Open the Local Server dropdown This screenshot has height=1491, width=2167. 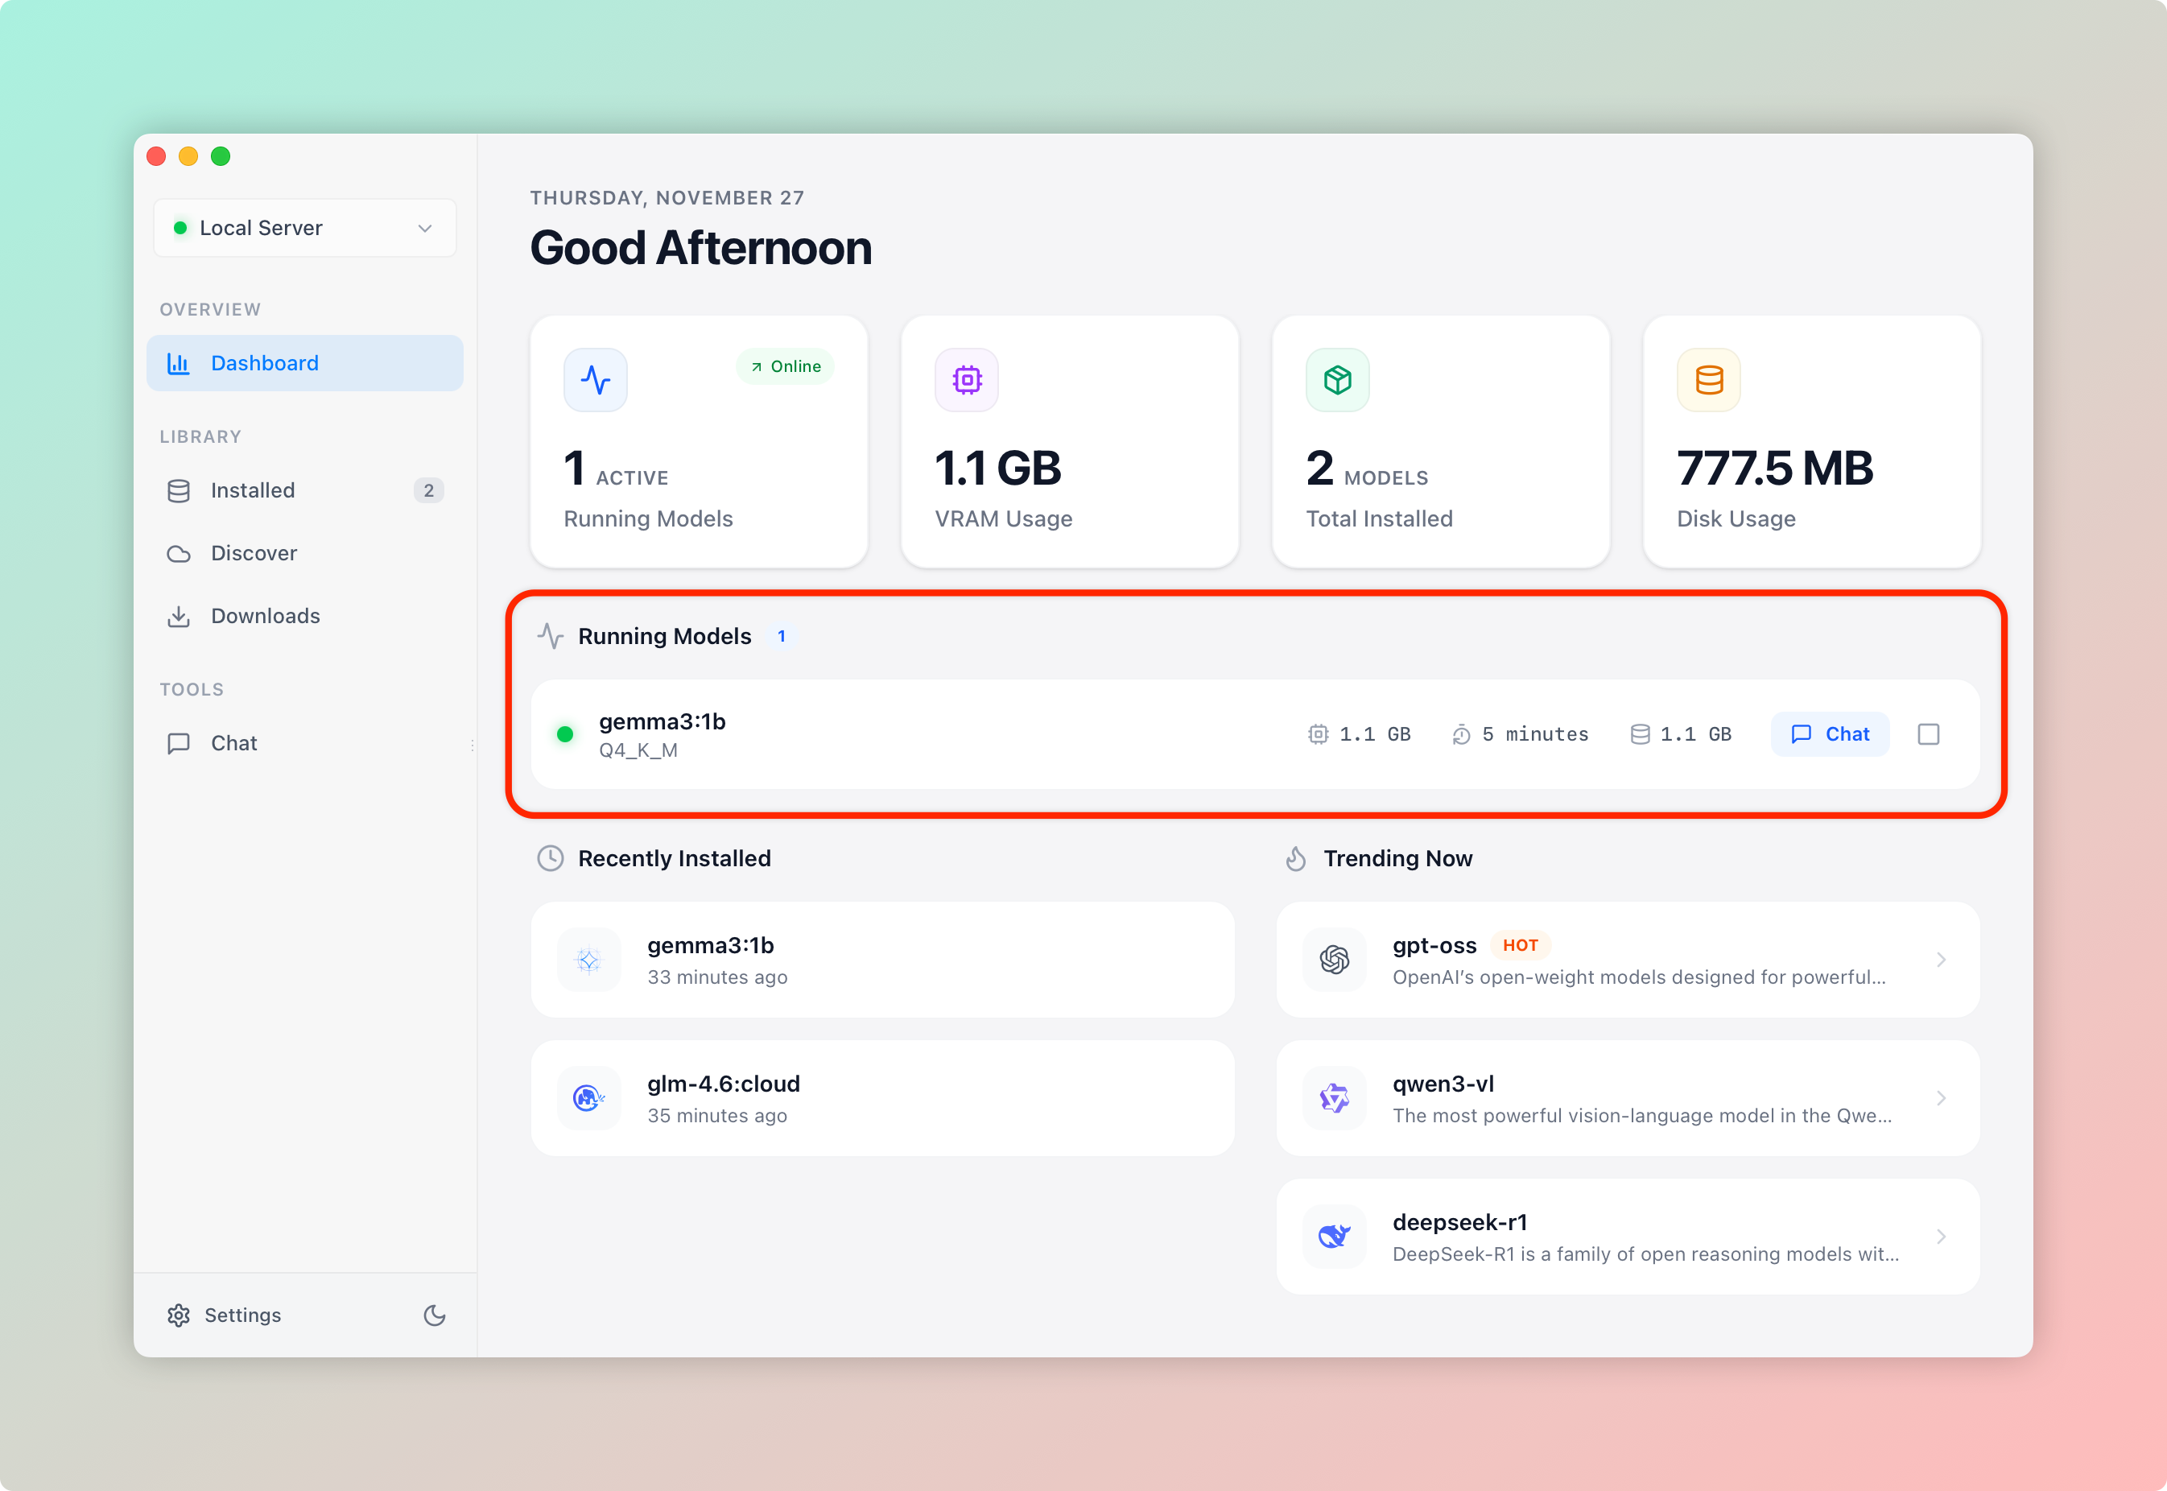click(x=304, y=228)
